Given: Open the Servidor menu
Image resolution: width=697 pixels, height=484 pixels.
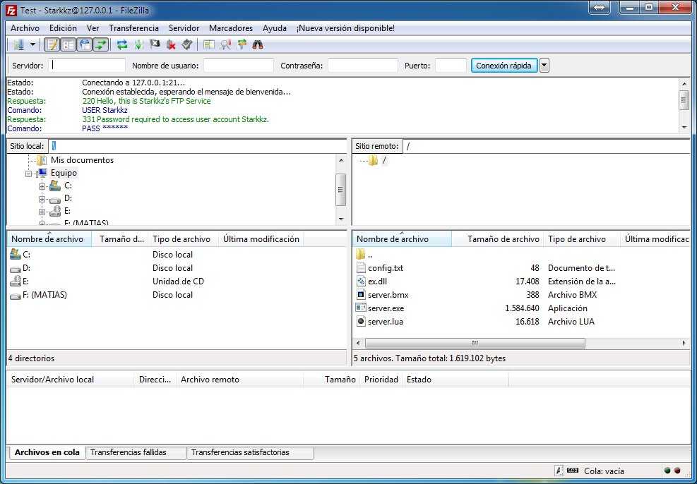Looking at the screenshot, I should click(x=184, y=28).
